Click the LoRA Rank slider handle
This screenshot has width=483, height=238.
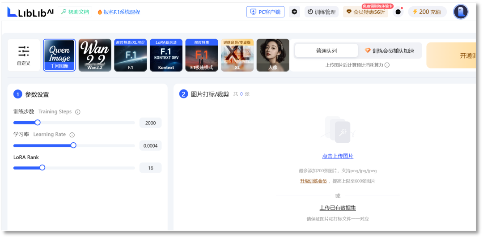click(42, 168)
